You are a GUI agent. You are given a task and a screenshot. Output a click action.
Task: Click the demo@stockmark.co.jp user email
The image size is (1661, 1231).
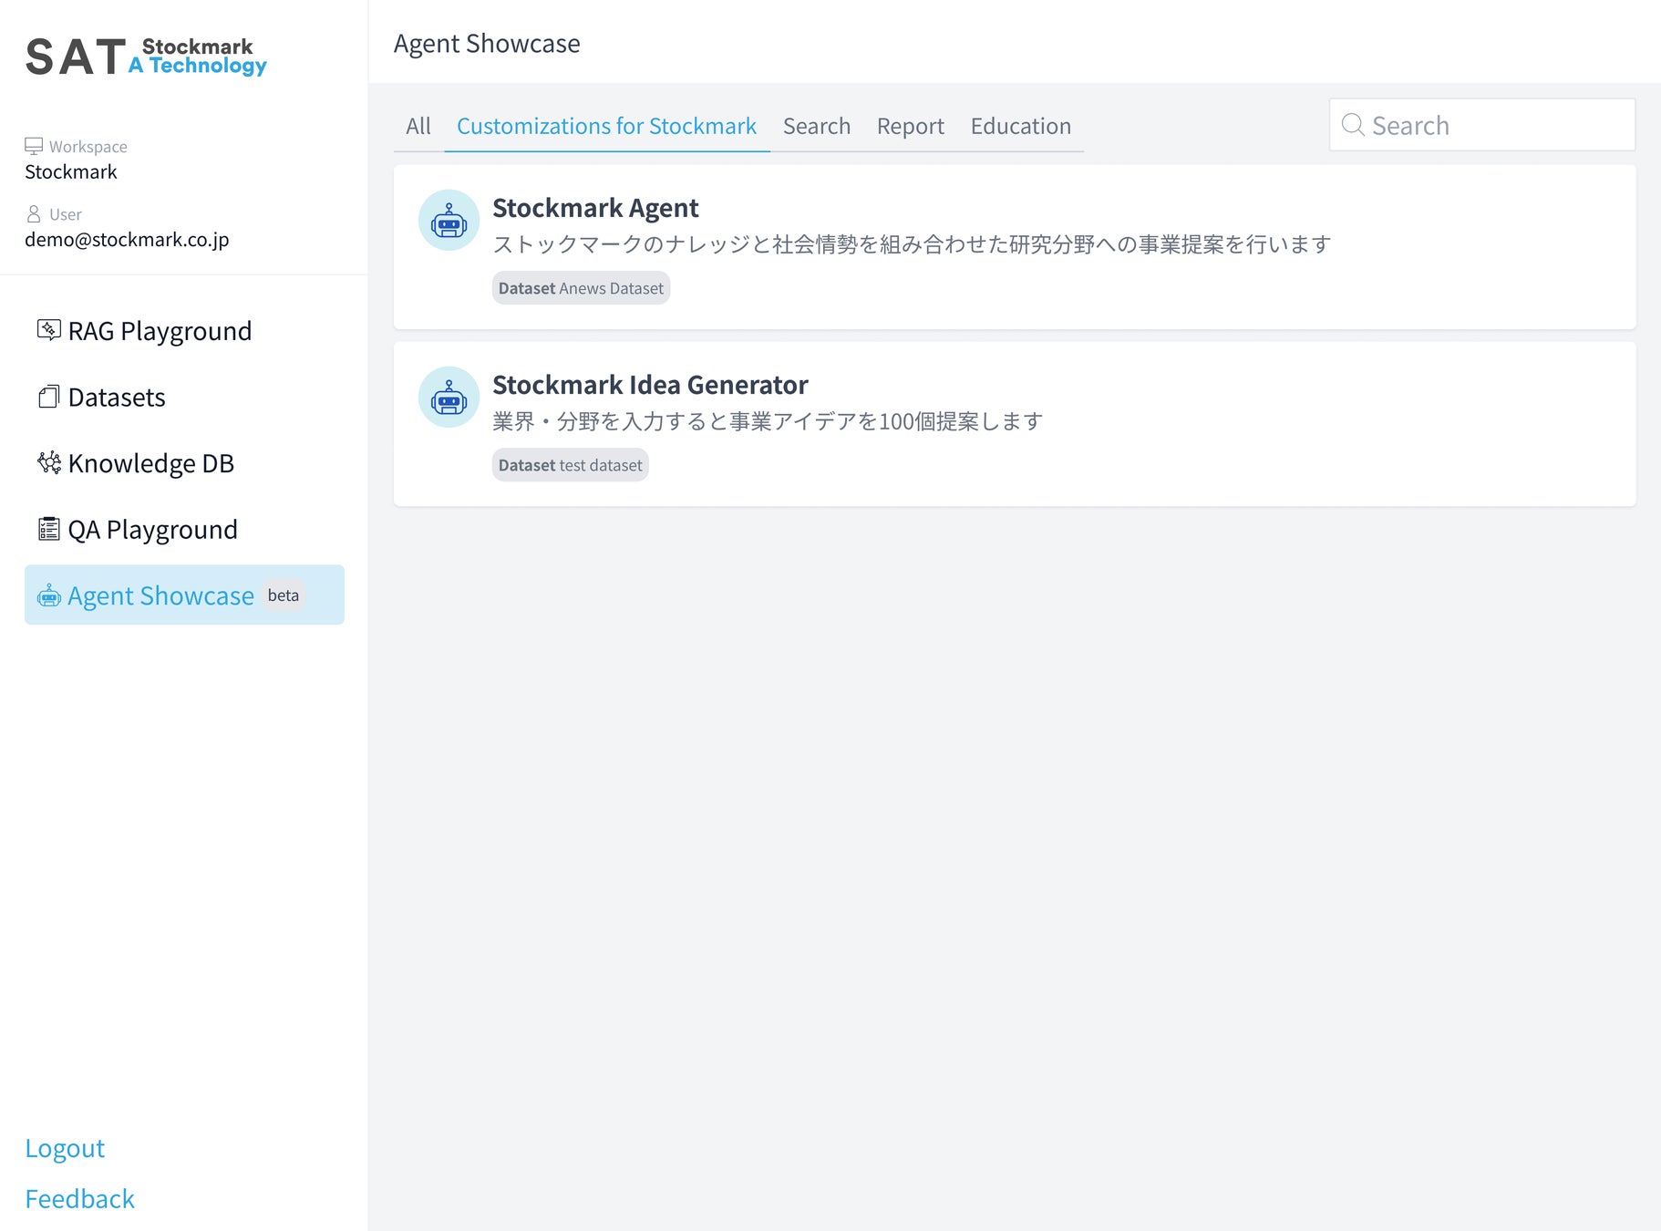[x=127, y=239]
